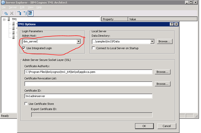
Task: Click Browse next to Certificate Revocation List
Action: [x=162, y=84]
